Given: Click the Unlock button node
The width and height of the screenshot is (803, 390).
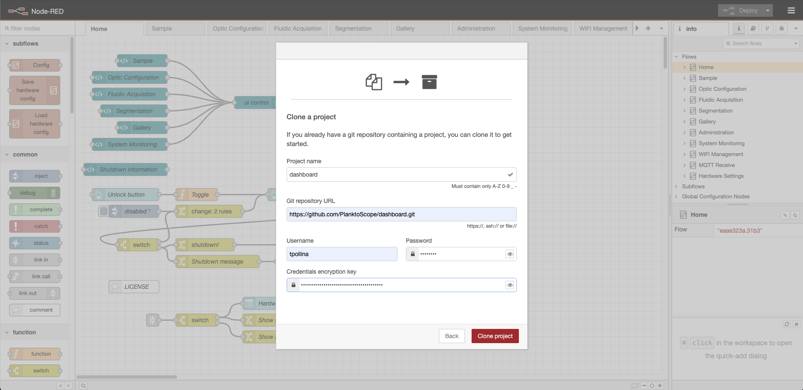Looking at the screenshot, I should 126,195.
